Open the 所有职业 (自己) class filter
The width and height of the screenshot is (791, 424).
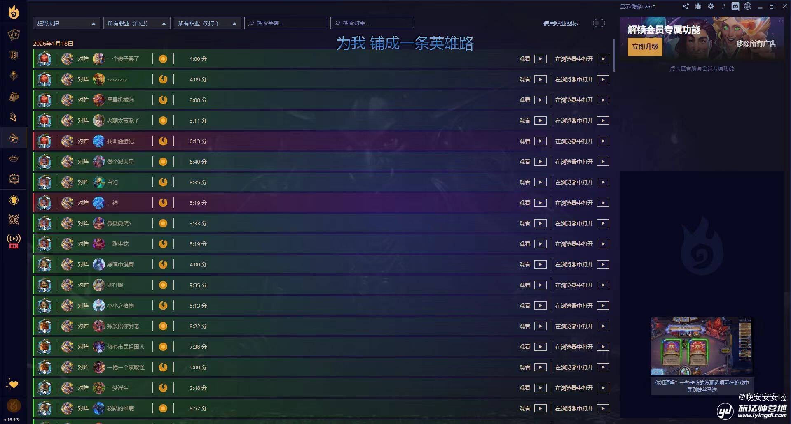tap(137, 23)
